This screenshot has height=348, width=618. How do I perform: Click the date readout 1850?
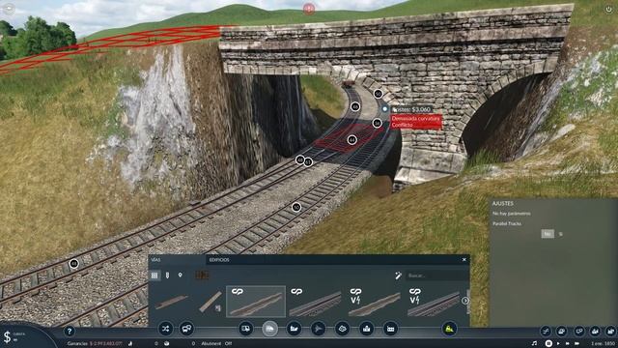[603, 344]
